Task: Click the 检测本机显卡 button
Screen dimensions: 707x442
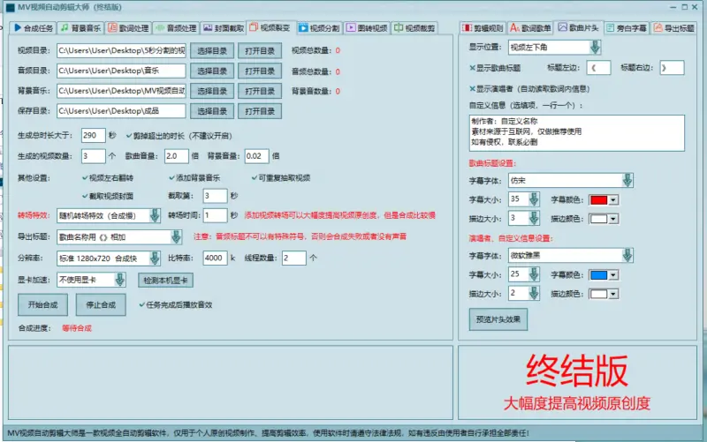Action: click(x=165, y=281)
